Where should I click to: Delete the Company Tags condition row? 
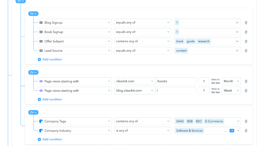coord(246,121)
